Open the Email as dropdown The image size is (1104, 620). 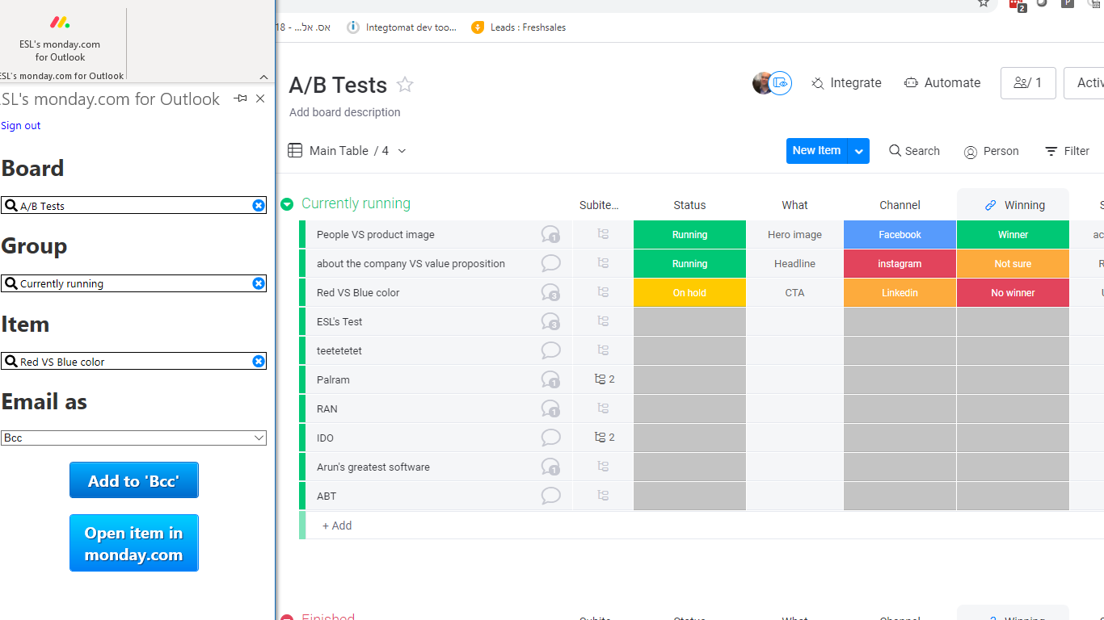(134, 438)
